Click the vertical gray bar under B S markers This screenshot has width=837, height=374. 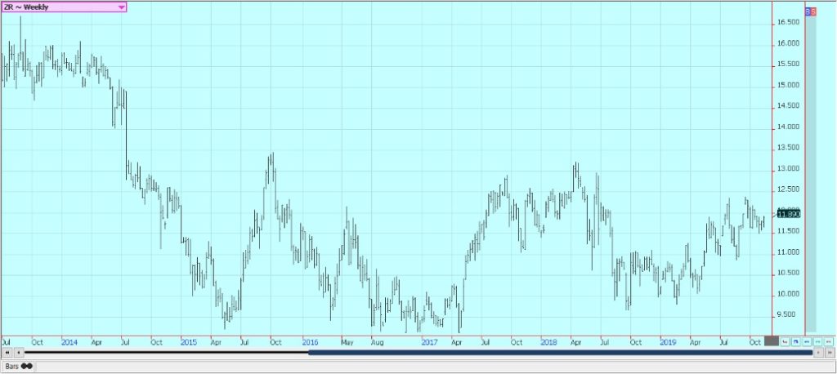811,173
